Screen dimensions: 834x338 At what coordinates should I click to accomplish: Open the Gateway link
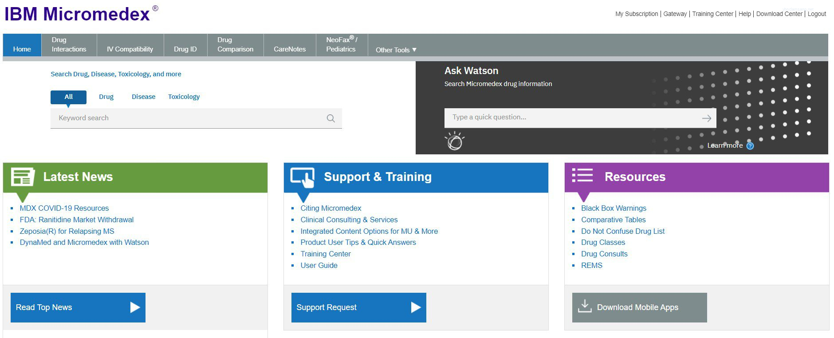tap(675, 14)
